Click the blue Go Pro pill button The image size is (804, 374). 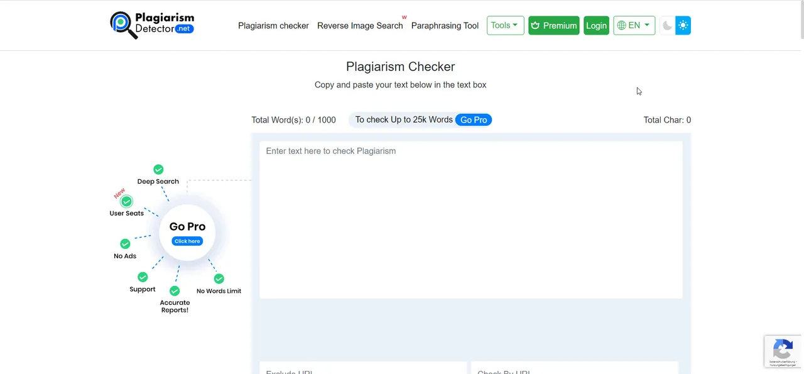[474, 119]
